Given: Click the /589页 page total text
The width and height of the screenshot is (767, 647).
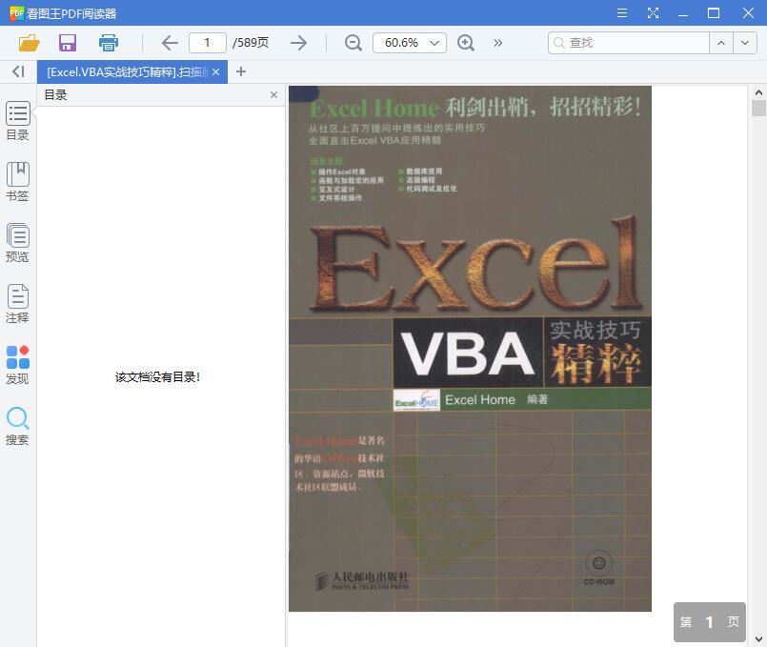Looking at the screenshot, I should (251, 43).
